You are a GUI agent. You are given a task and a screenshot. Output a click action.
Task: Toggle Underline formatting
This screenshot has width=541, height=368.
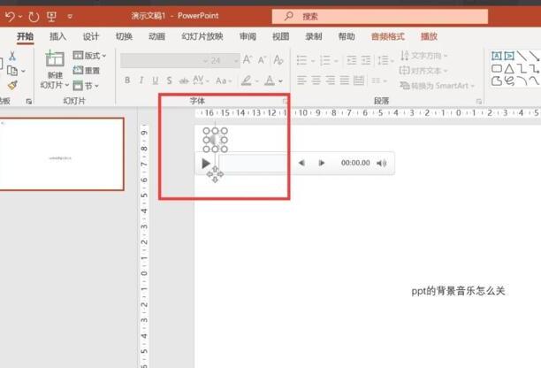(x=156, y=80)
